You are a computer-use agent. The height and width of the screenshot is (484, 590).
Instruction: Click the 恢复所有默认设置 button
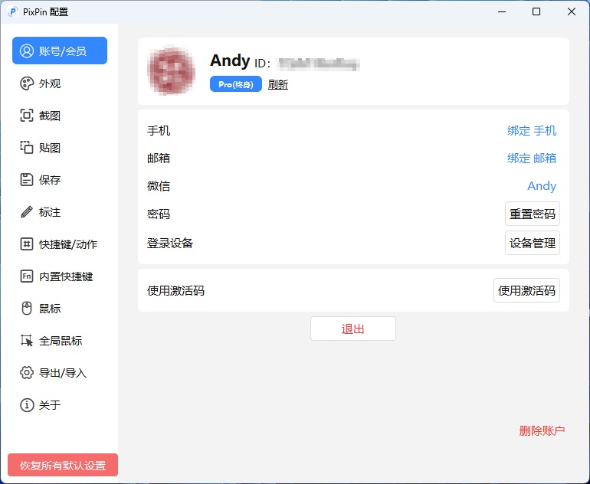click(63, 465)
